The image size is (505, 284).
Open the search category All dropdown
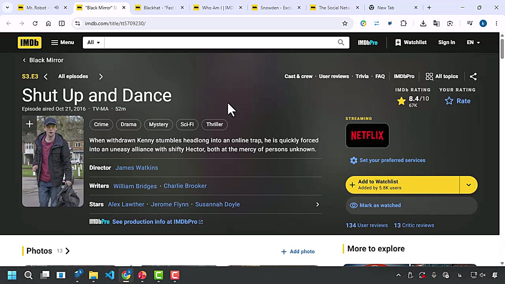pos(94,42)
